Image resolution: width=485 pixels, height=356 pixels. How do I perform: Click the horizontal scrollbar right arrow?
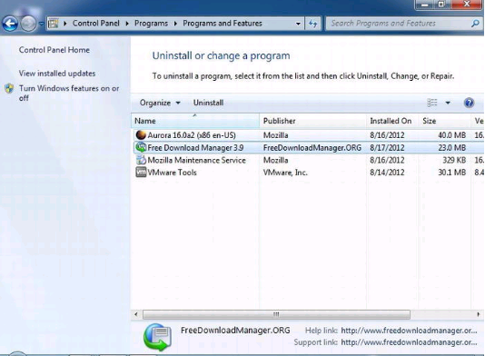point(479,314)
